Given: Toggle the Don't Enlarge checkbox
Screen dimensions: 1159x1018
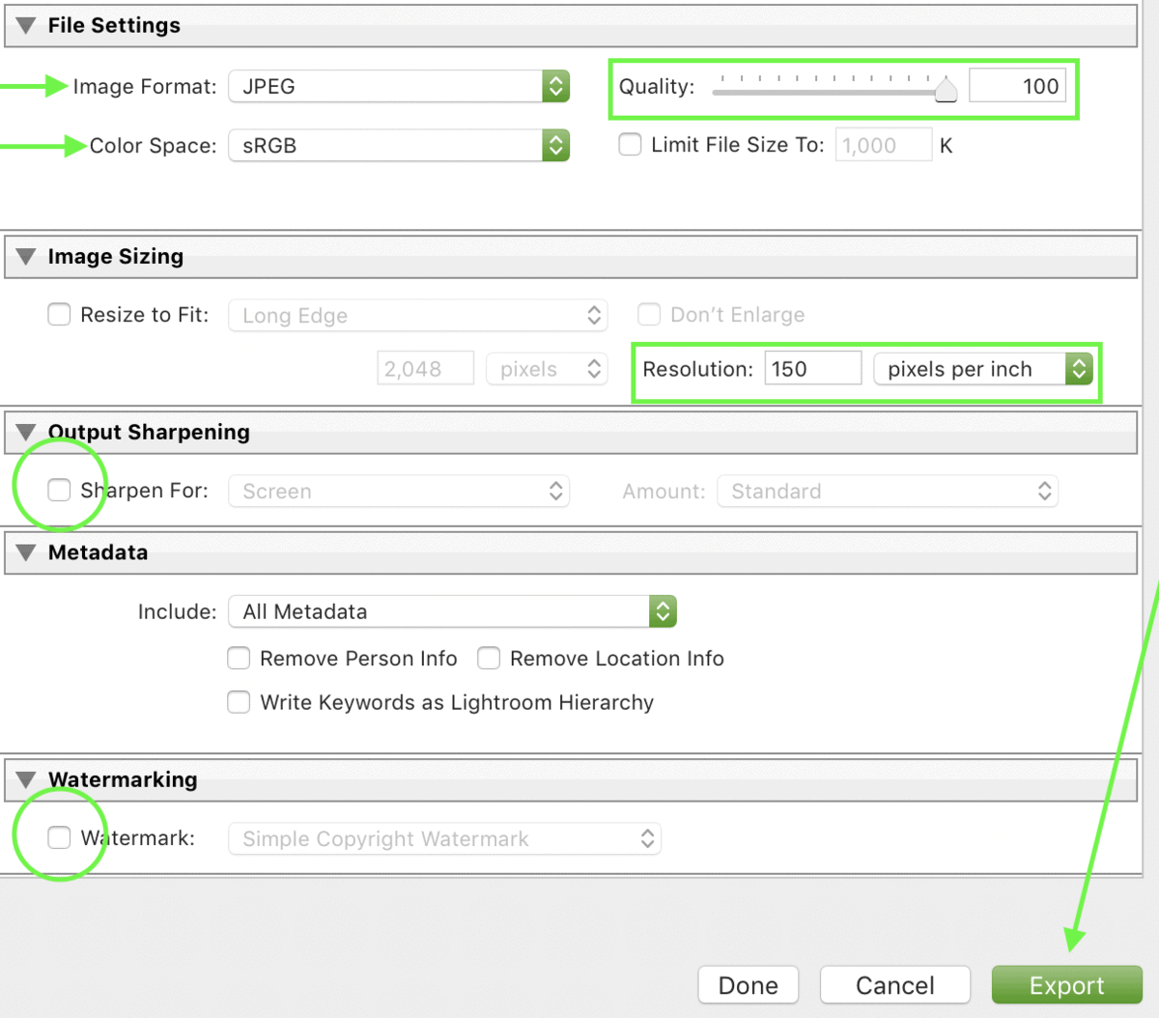Looking at the screenshot, I should click(649, 315).
